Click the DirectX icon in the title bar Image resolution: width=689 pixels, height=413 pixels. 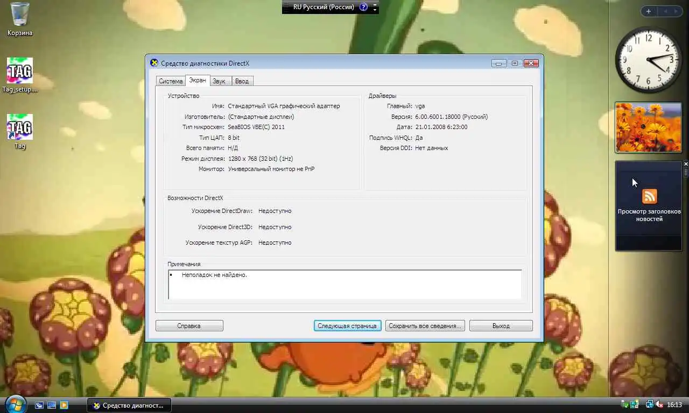point(154,63)
